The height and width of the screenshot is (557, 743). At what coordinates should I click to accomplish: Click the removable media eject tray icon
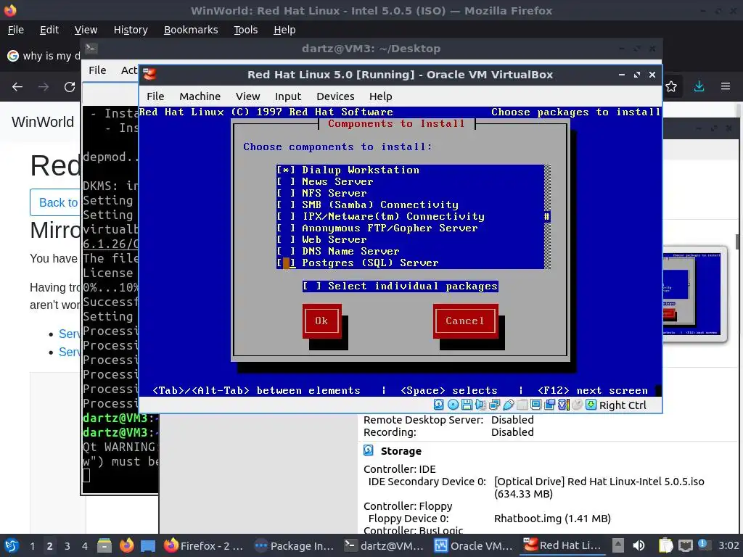(x=617, y=545)
